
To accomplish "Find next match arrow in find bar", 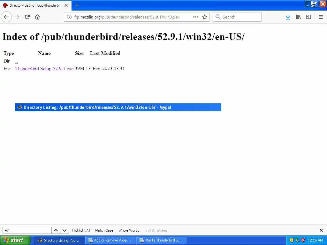I will pos(65,230).
